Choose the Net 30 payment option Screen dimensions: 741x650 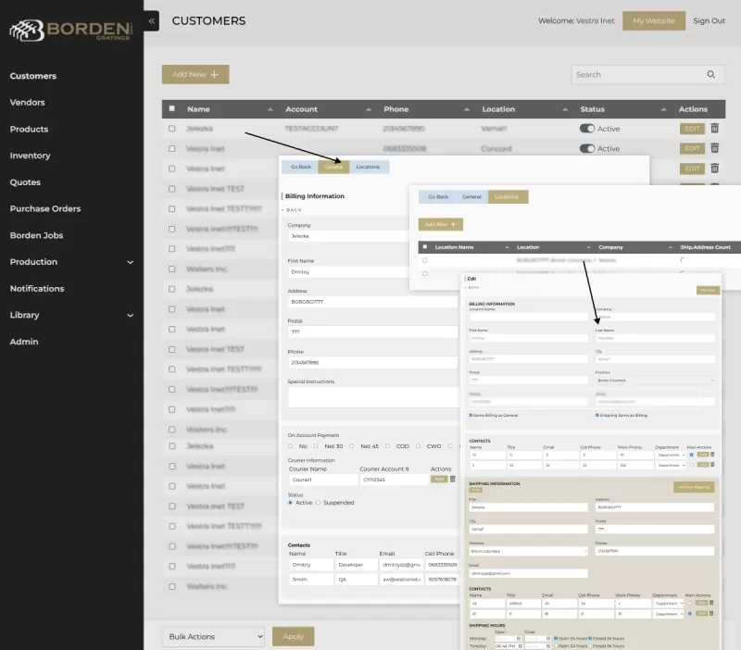(x=316, y=446)
